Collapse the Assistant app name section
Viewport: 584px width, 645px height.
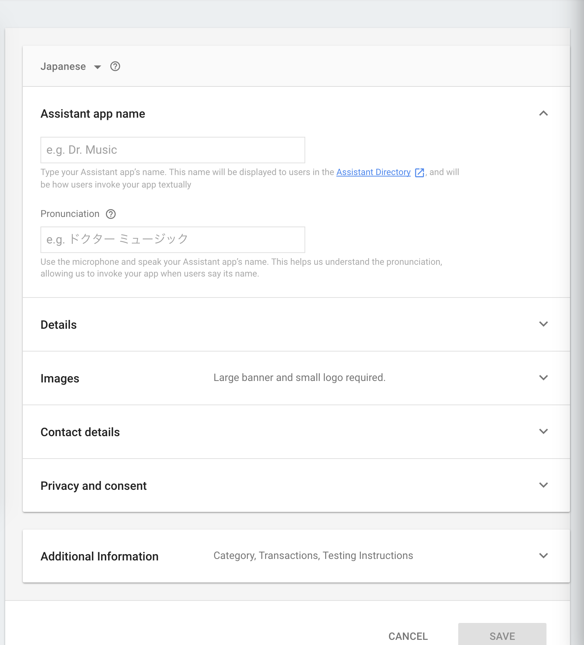(543, 114)
